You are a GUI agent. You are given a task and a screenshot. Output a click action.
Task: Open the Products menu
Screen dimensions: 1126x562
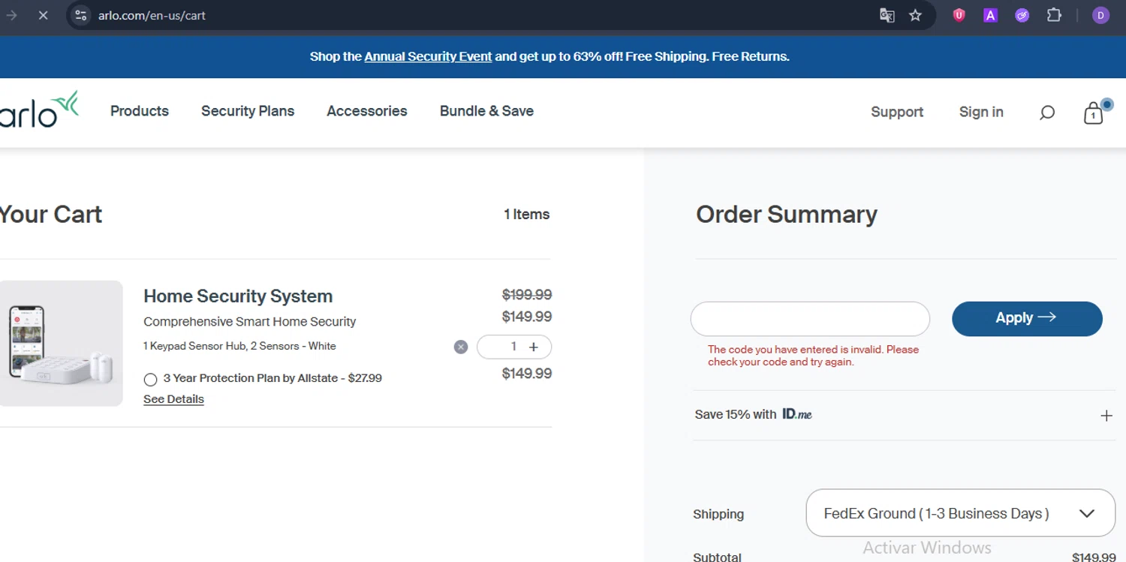pyautogui.click(x=140, y=111)
